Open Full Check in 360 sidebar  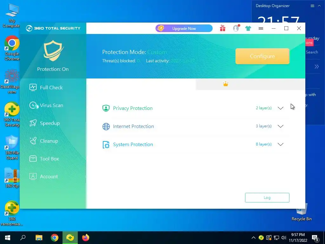46,88
